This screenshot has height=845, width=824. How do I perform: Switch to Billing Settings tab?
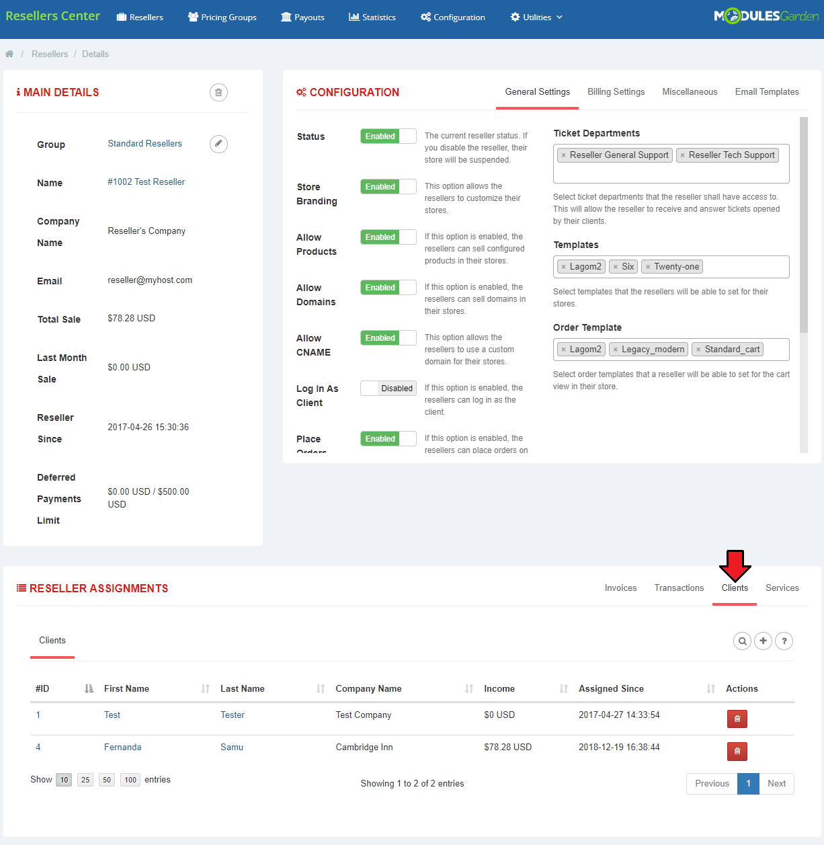coord(616,92)
